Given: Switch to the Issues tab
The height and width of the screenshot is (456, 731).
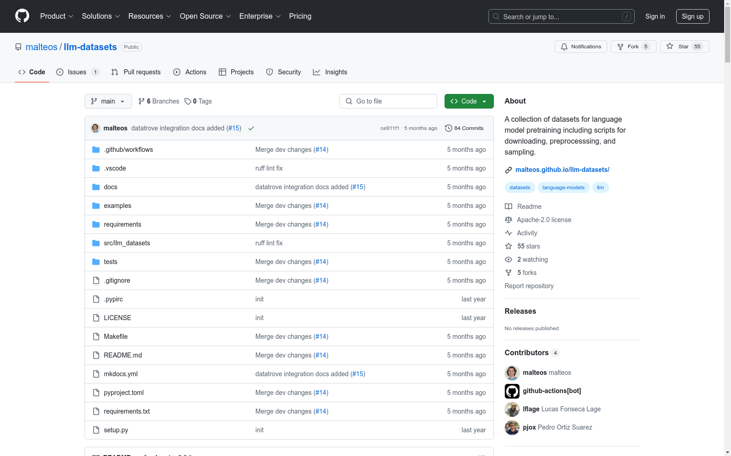Looking at the screenshot, I should [78, 72].
